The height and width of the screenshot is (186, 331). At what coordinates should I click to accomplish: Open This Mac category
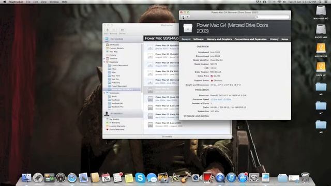coord(113,52)
